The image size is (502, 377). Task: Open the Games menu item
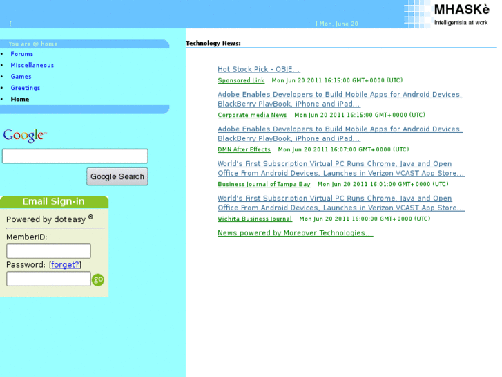[21, 77]
